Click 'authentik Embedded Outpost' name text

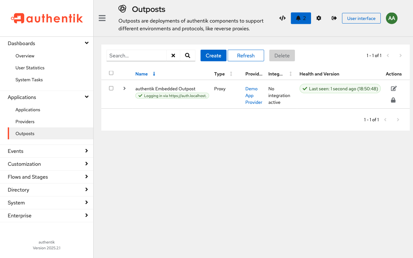click(165, 89)
